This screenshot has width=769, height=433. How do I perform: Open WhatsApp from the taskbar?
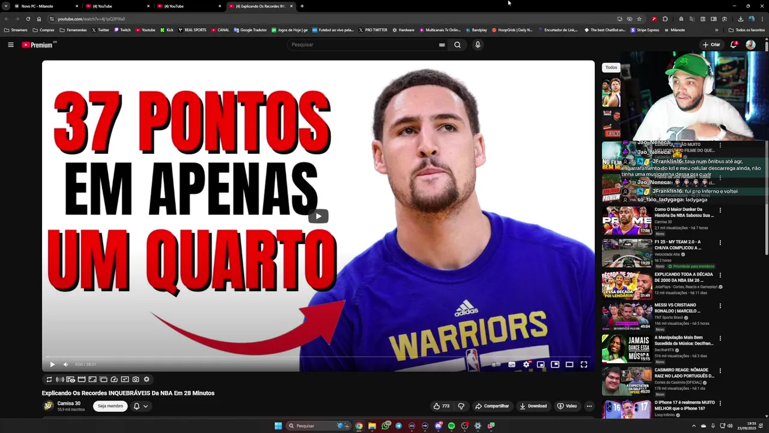[x=385, y=426]
